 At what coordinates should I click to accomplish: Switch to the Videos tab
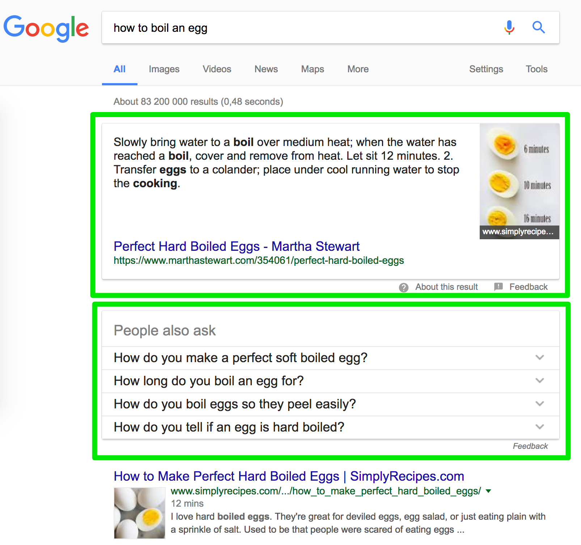pos(217,69)
